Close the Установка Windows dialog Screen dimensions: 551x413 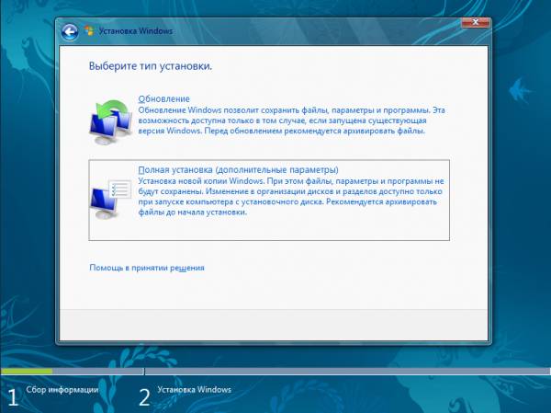point(475,22)
